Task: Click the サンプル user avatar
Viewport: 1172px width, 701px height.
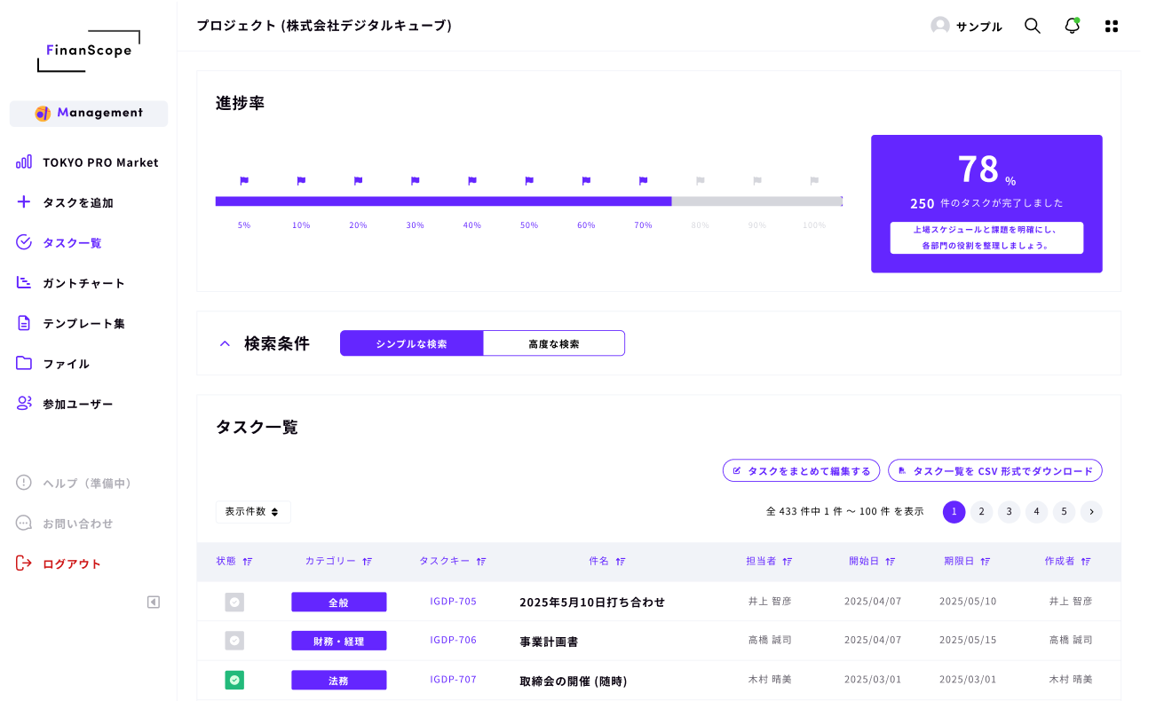Action: click(940, 26)
